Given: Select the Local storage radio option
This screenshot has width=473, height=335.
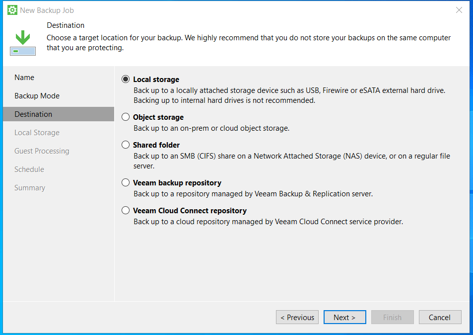Looking at the screenshot, I should tap(126, 80).
